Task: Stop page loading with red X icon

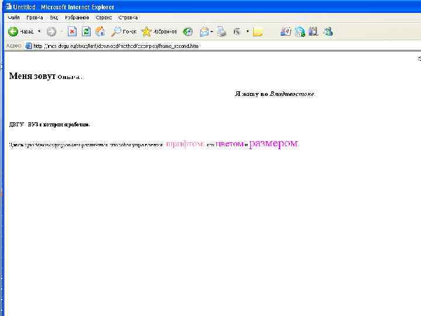Action: coord(72,32)
